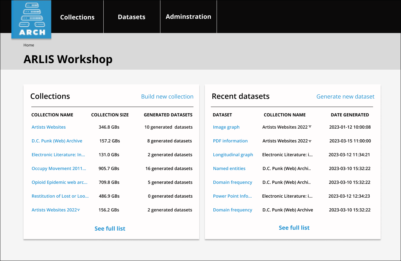Open the Image graph dataset

point(226,127)
